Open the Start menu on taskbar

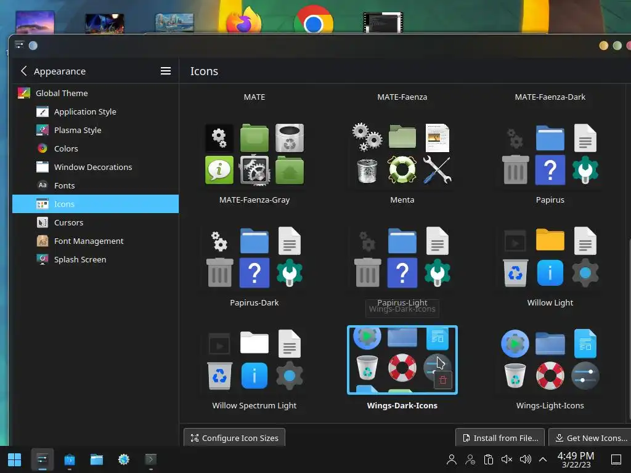(15, 459)
